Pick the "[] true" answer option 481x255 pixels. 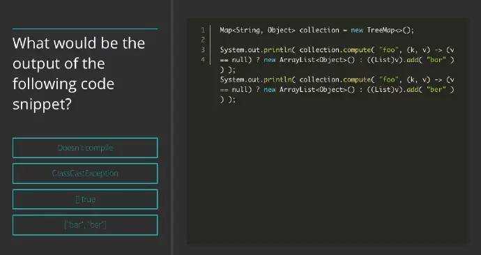coord(85,199)
